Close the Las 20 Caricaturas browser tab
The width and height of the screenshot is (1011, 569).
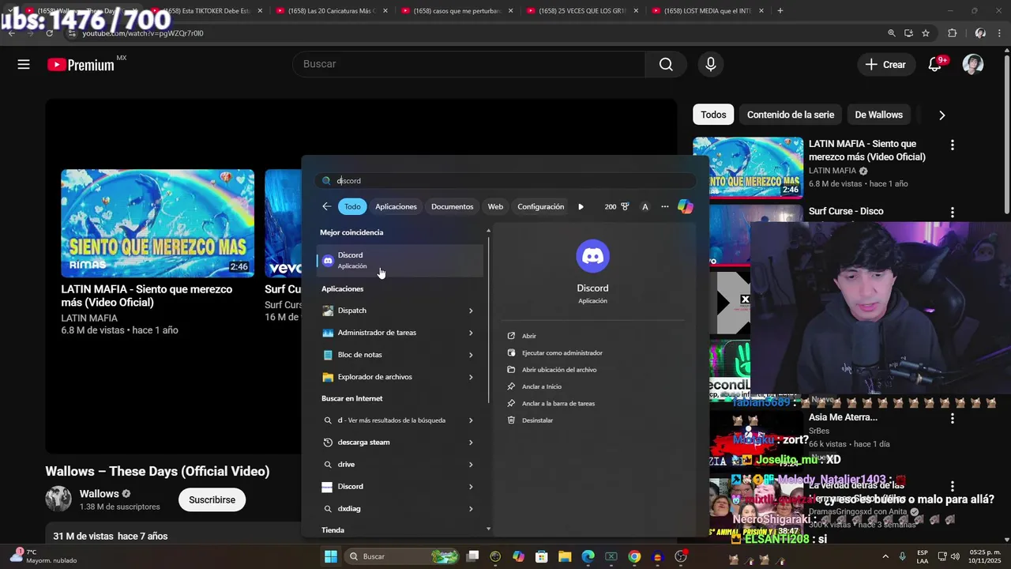coord(385,11)
